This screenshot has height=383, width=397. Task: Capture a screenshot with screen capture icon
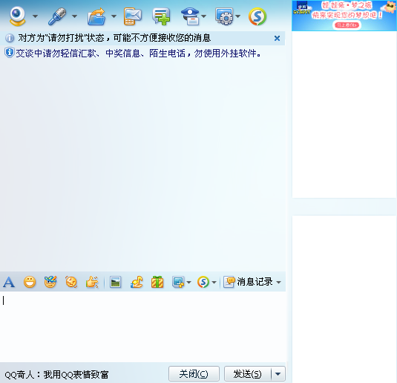(178, 282)
